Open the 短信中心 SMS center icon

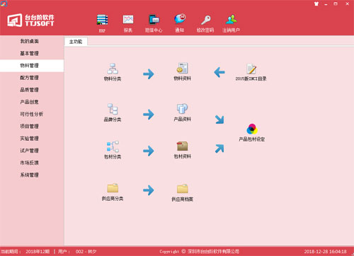pyautogui.click(x=154, y=20)
